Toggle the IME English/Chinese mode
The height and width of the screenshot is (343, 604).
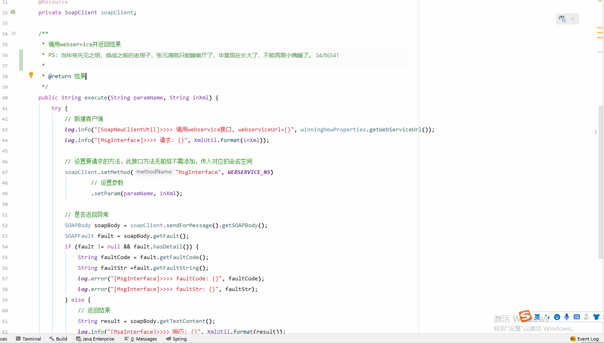[x=537, y=317]
